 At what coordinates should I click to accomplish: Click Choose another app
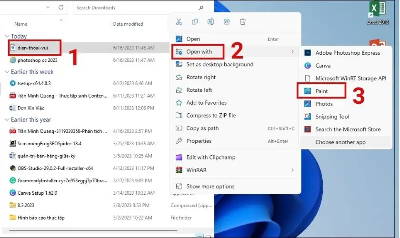coord(346,142)
